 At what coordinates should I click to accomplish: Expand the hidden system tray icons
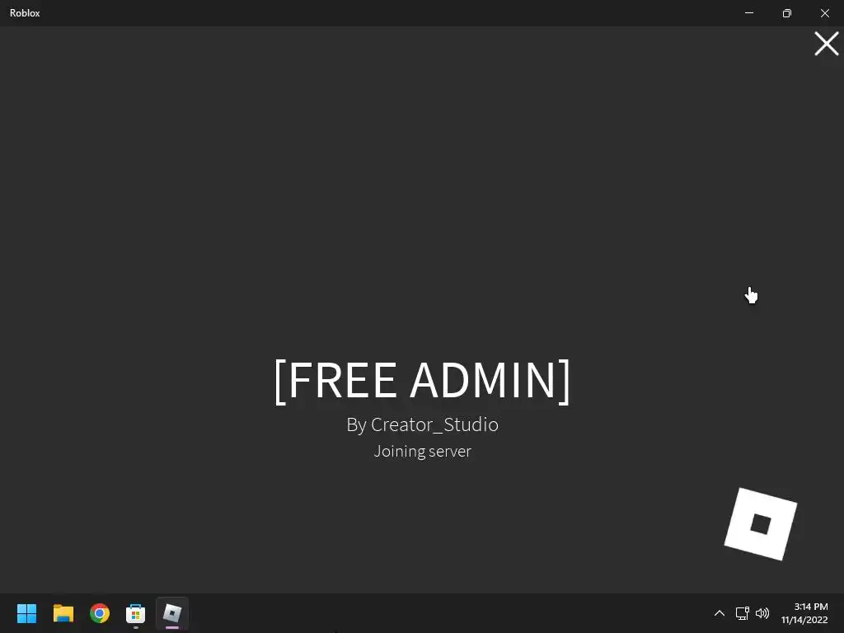(719, 613)
